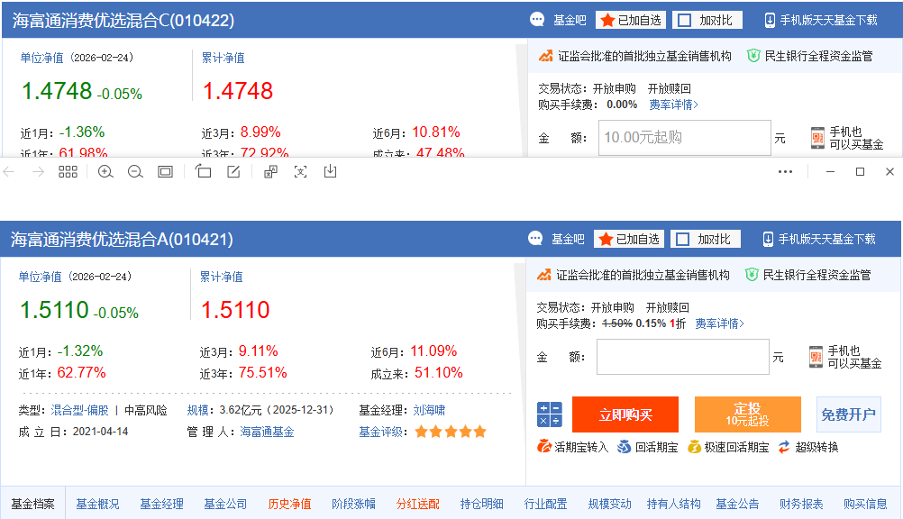Open 持有人结构 tab
903x519 pixels.
674,504
